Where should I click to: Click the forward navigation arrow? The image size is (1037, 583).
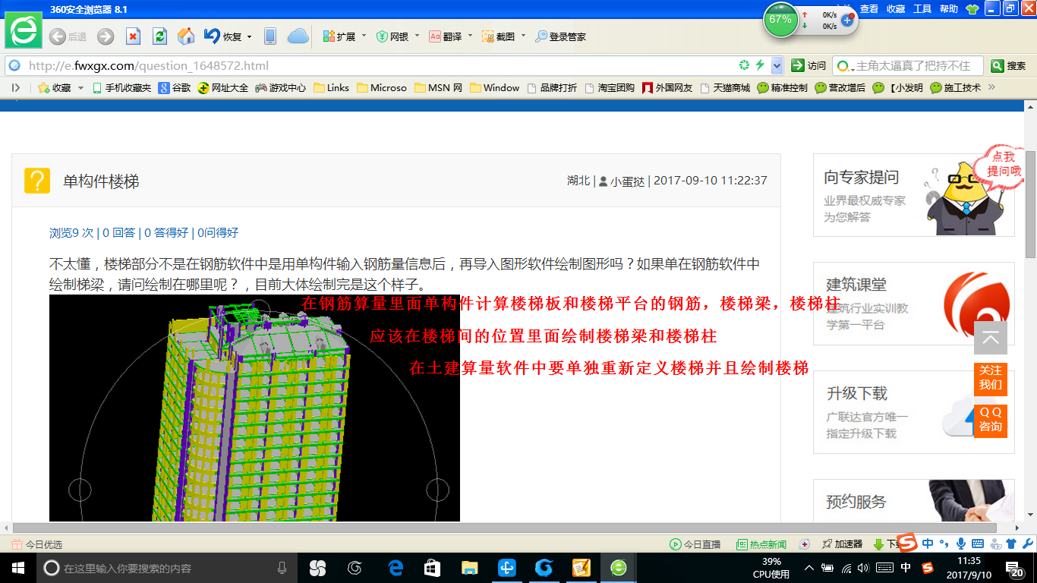coord(106,36)
